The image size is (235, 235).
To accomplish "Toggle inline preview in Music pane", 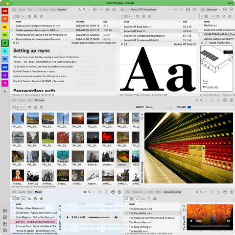I will point(23,199).
